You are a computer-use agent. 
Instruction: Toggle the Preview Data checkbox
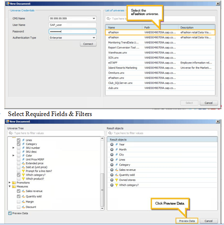pyautogui.click(x=10, y=213)
